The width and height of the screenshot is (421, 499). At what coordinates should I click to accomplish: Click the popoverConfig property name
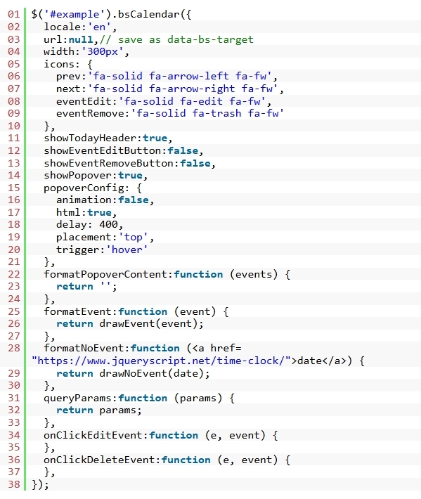tap(84, 188)
